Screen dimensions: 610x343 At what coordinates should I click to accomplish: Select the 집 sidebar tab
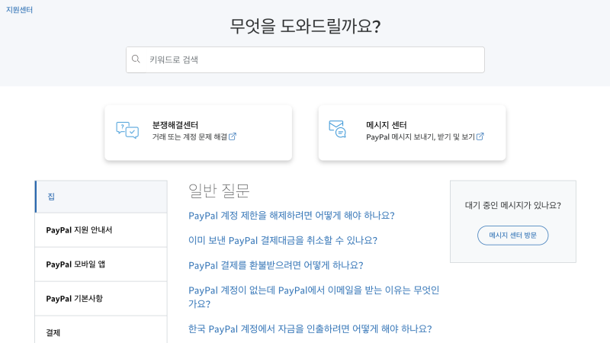(x=101, y=197)
